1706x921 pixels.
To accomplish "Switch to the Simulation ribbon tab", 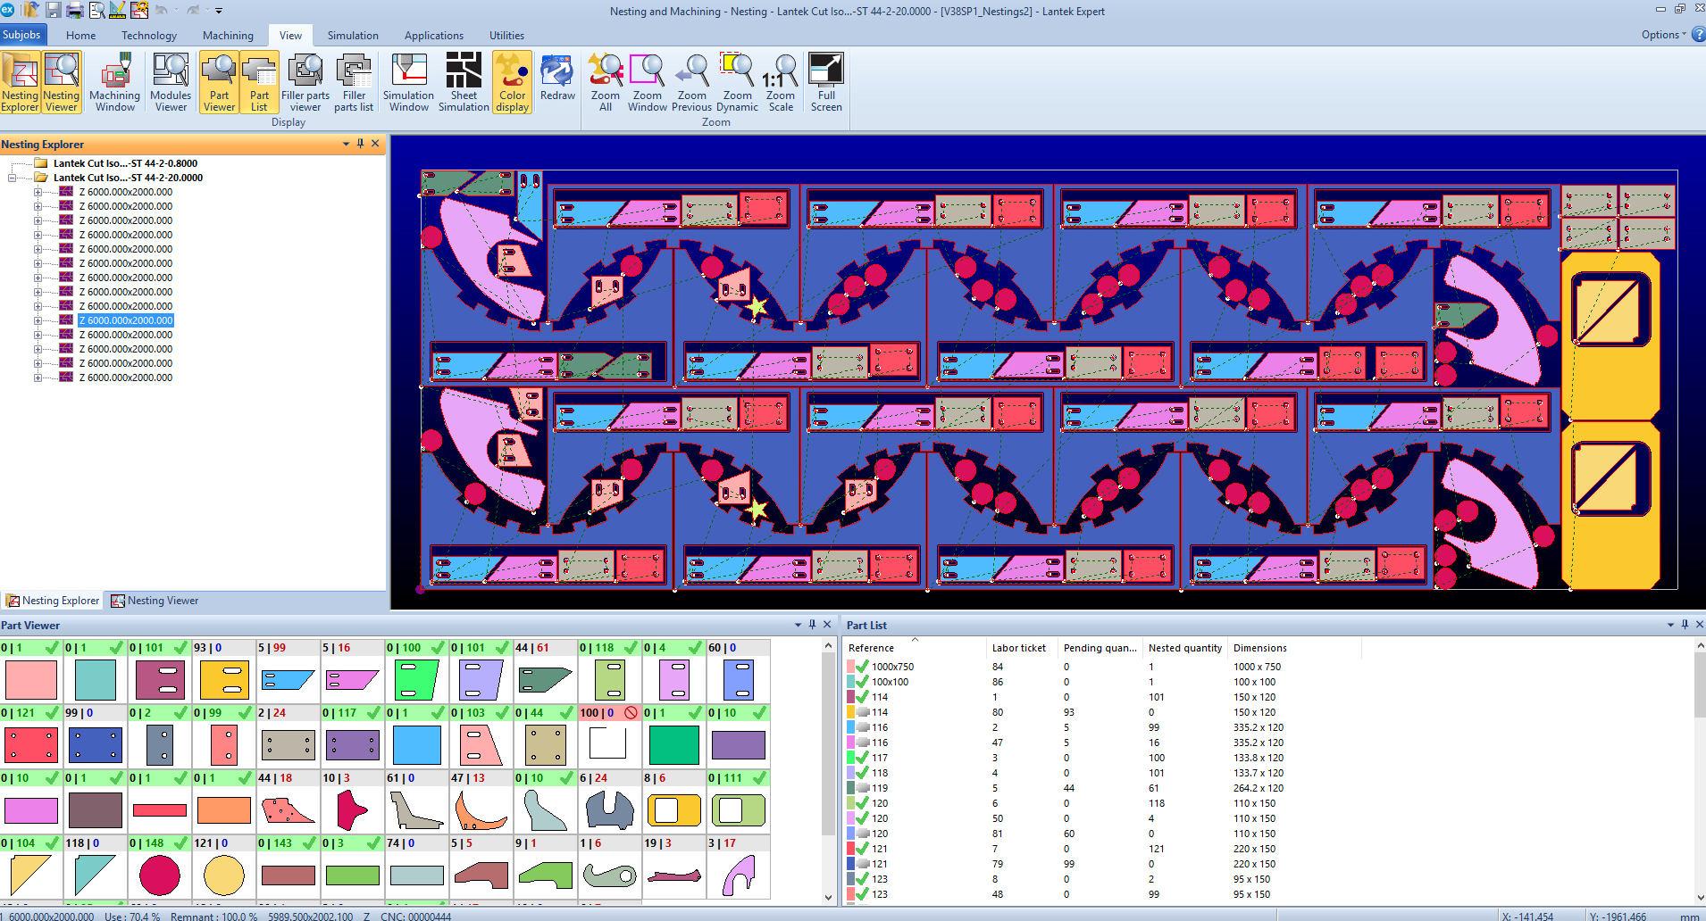I will [353, 36].
